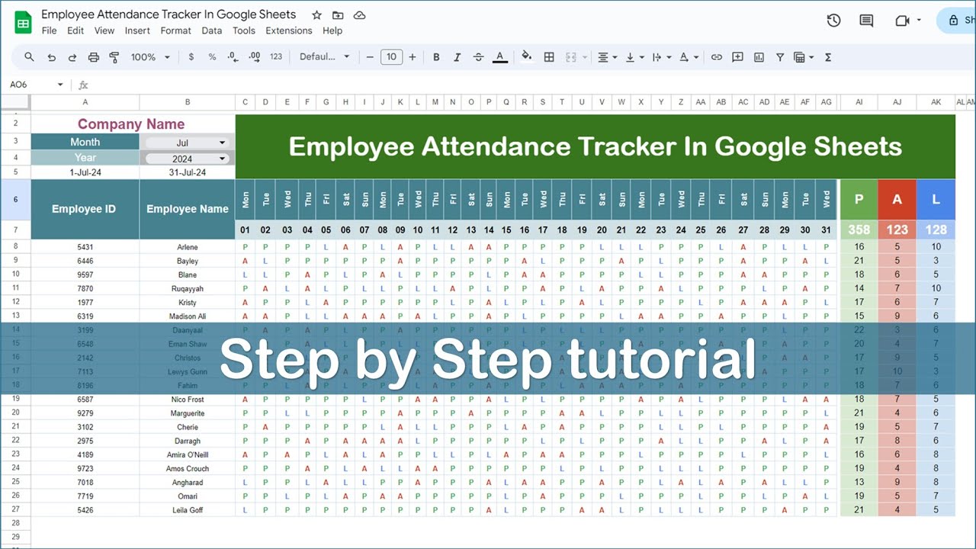The height and width of the screenshot is (549, 976).
Task: Search the menus with magnifier icon
Action: click(29, 57)
